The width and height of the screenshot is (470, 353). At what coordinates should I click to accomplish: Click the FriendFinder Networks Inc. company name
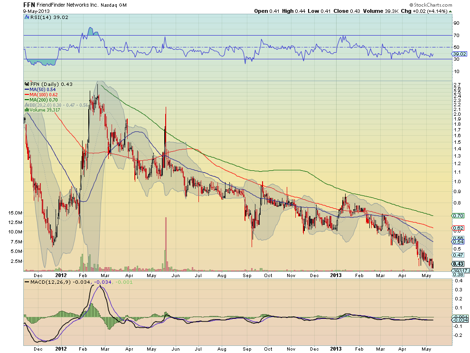pyautogui.click(x=67, y=5)
